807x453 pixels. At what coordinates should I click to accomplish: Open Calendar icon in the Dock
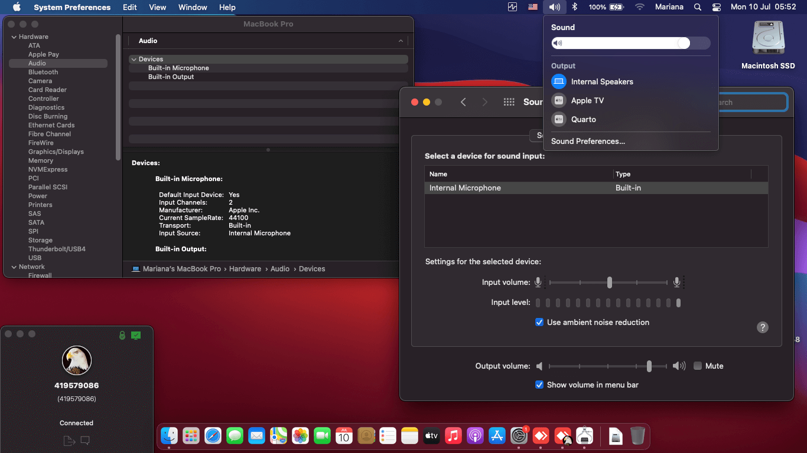[x=344, y=436]
